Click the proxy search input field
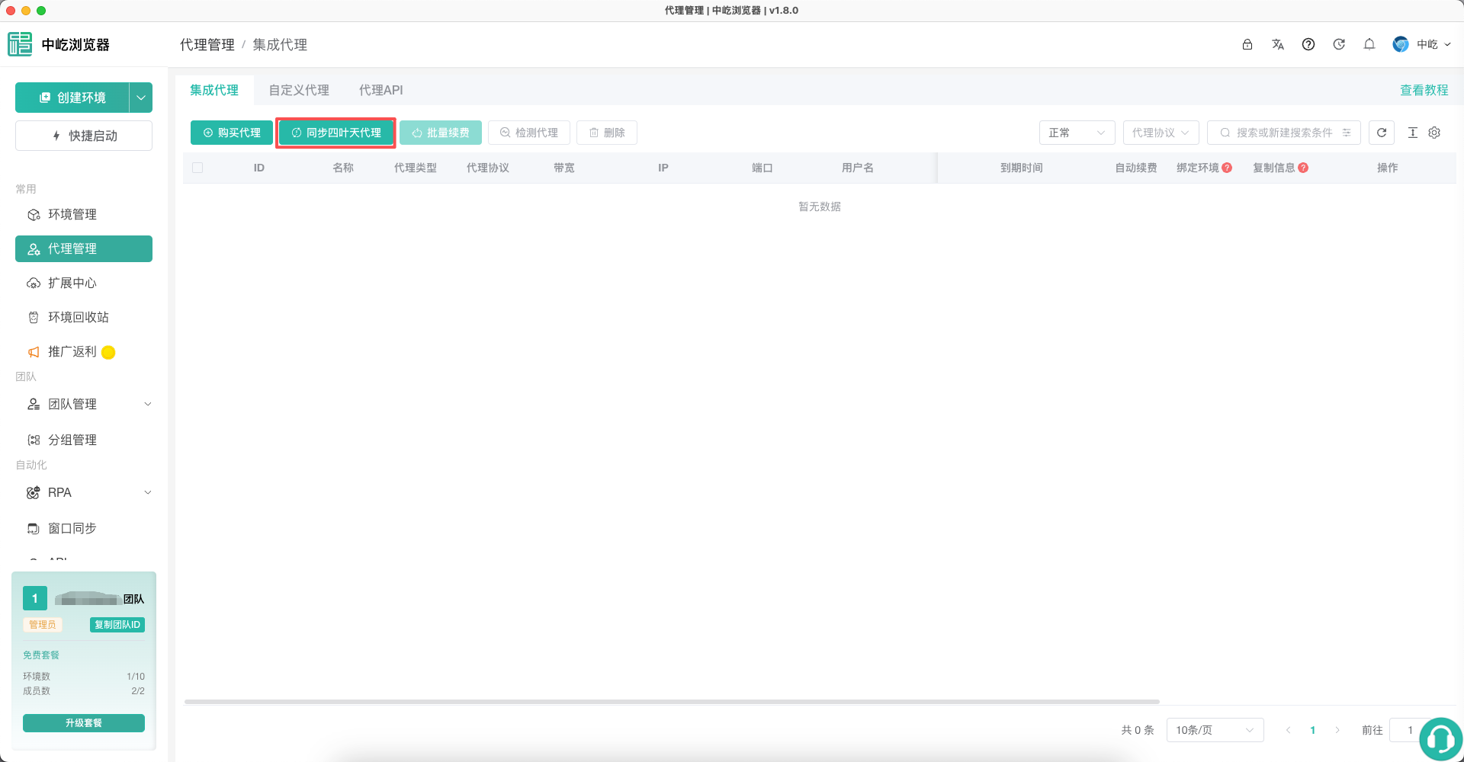 [1284, 133]
